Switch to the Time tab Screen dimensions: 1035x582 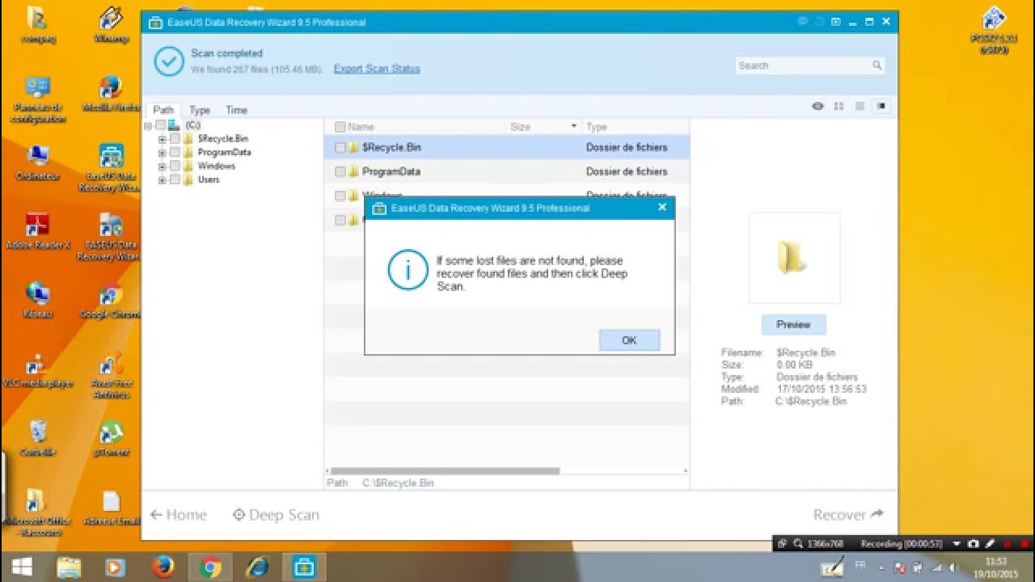236,110
